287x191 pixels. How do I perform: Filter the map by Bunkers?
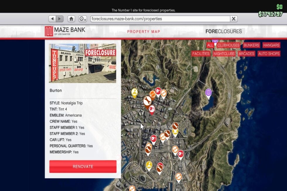[251, 45]
